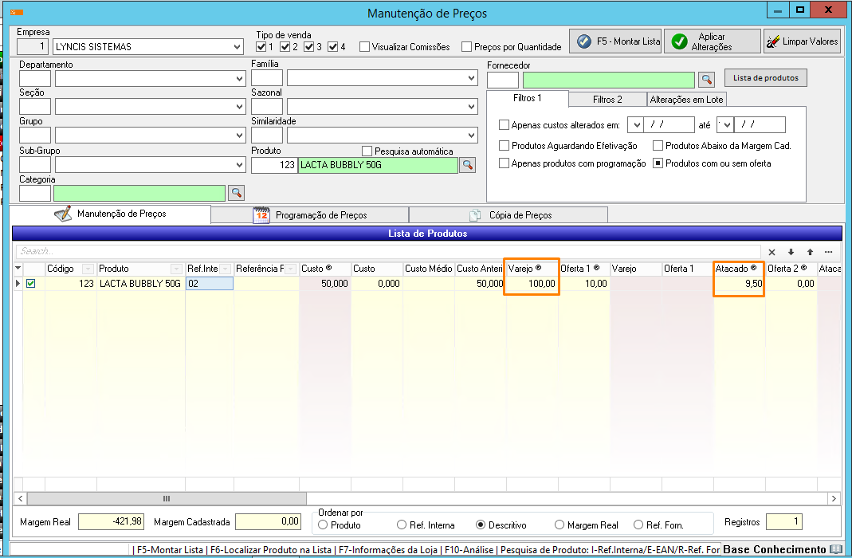The height and width of the screenshot is (558, 852).
Task: Open the three-dots options in search bar
Action: [829, 252]
